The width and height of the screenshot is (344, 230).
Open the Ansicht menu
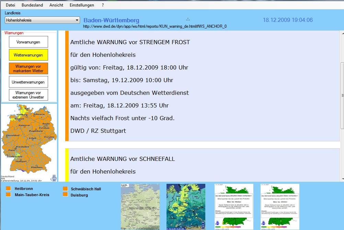click(x=56, y=5)
